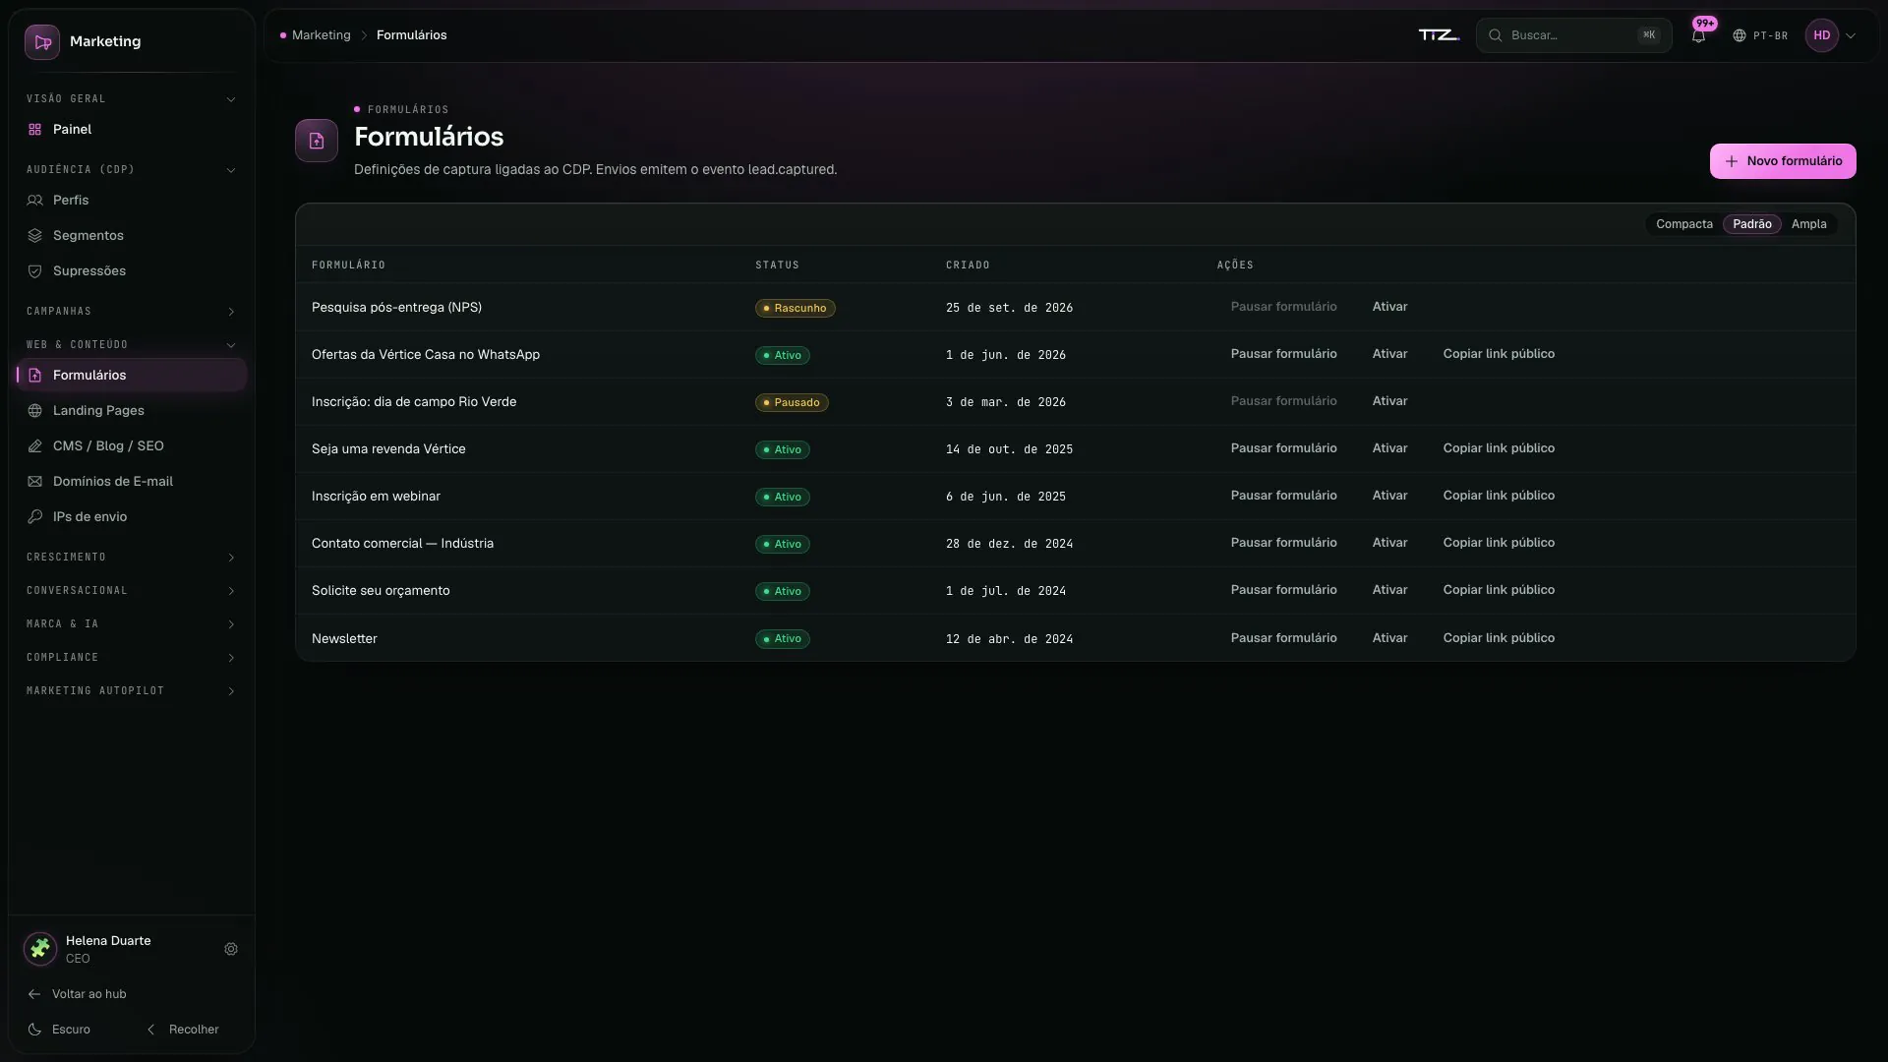Click the Novo formulário button
1888x1062 pixels.
[x=1782, y=161]
